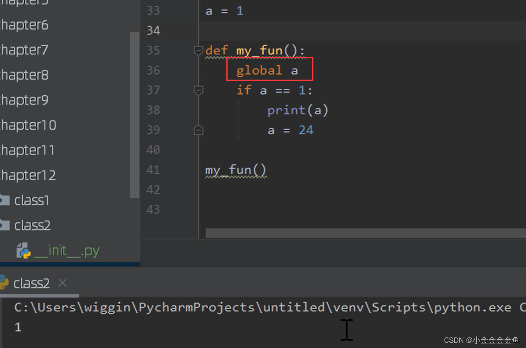Click the project tree vertical scrollbar
This screenshot has width=526, height=348.
(135, 115)
